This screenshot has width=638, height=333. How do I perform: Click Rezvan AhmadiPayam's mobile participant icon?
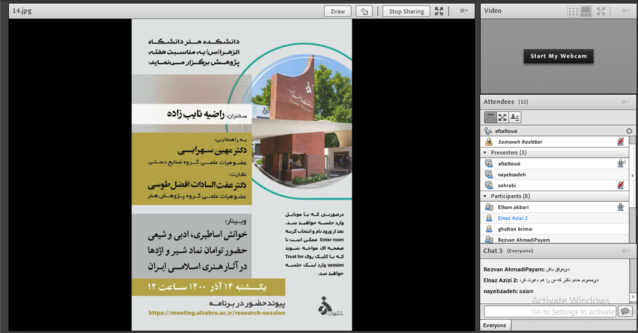(489, 240)
